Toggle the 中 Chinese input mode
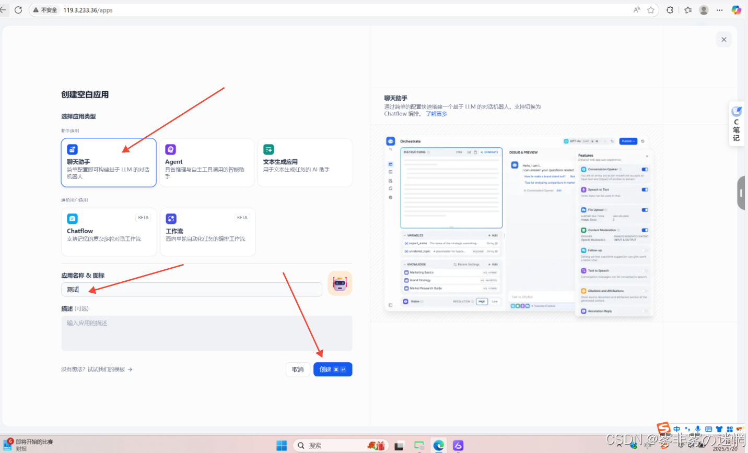Image resolution: width=748 pixels, height=453 pixels. click(677, 429)
